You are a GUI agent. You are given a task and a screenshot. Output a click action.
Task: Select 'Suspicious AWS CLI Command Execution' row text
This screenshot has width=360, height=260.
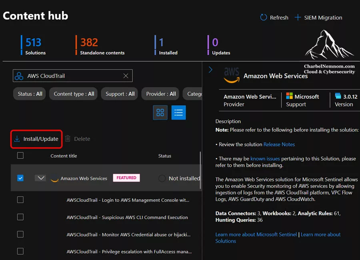pos(127,217)
